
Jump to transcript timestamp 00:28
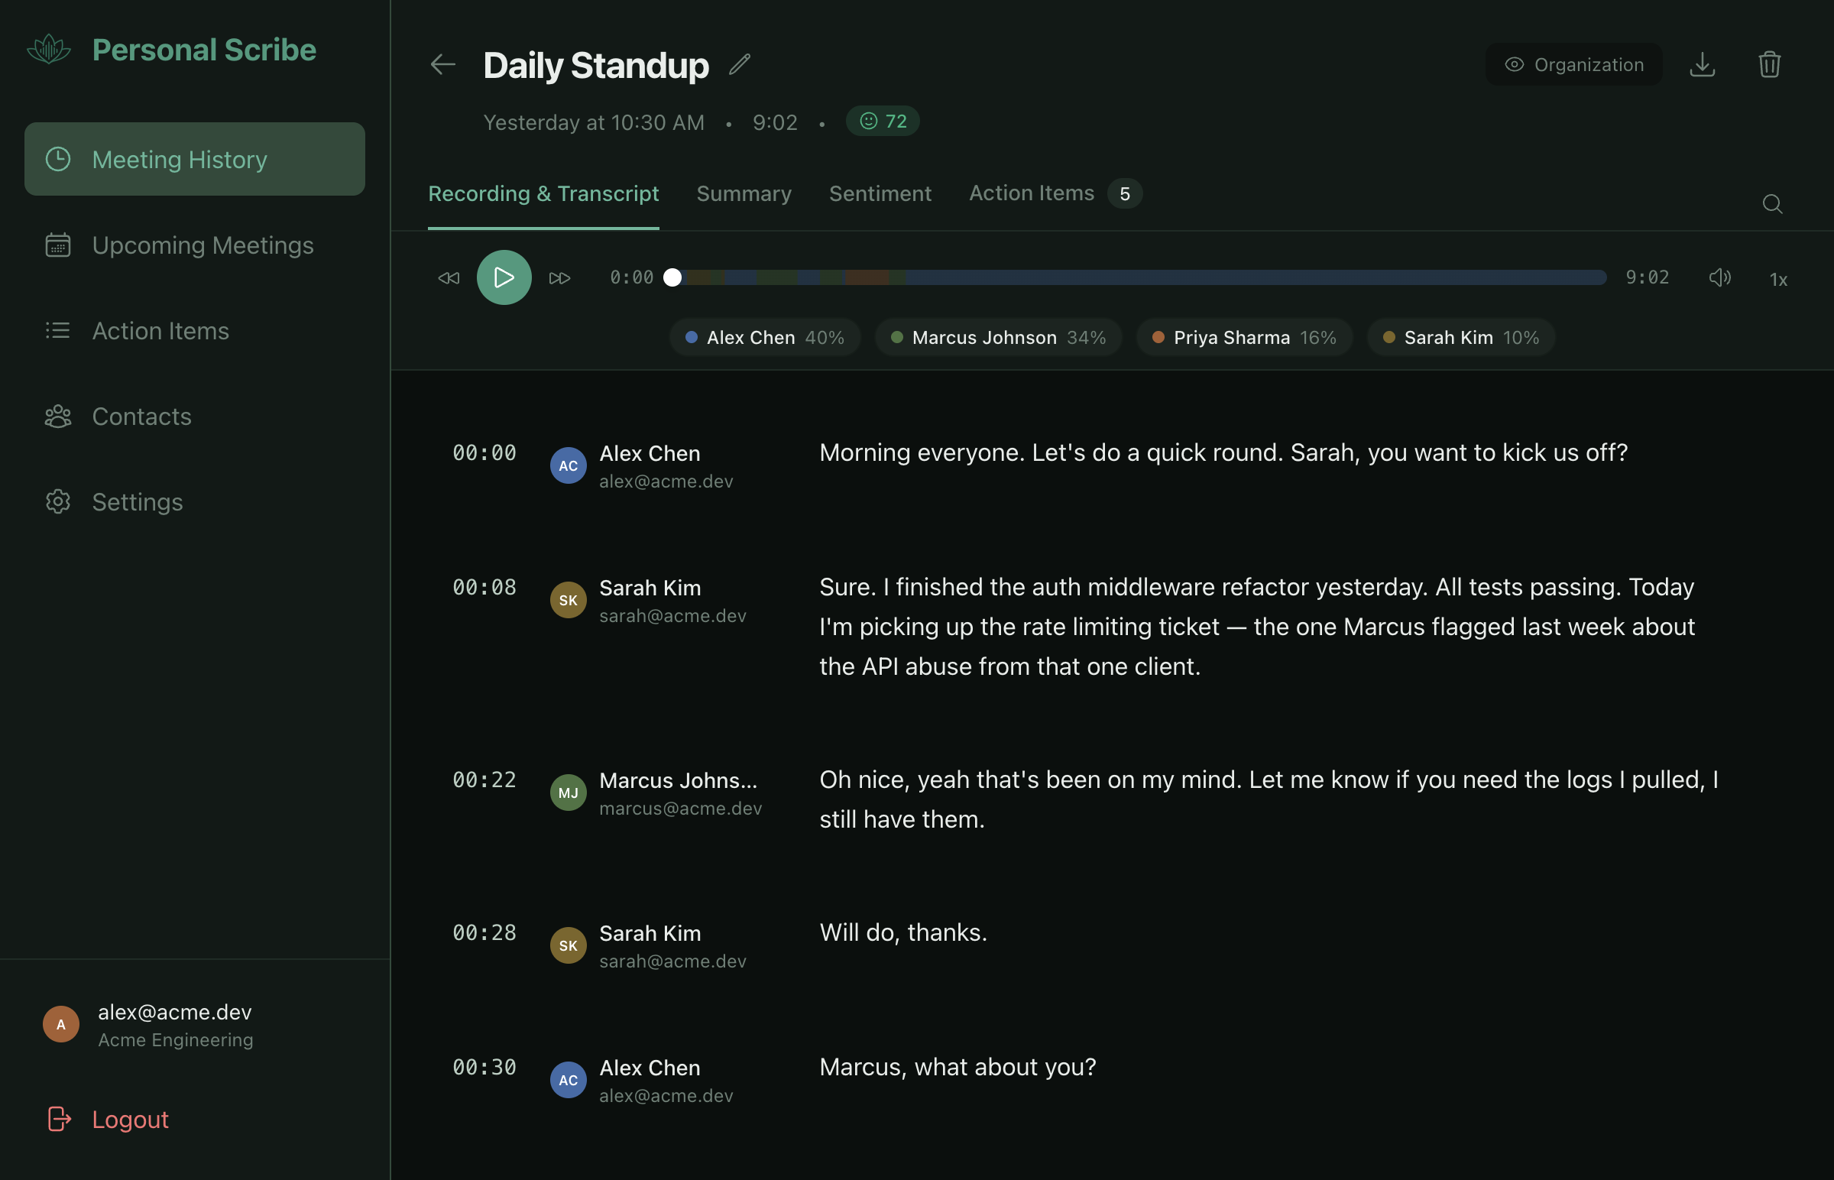point(484,933)
